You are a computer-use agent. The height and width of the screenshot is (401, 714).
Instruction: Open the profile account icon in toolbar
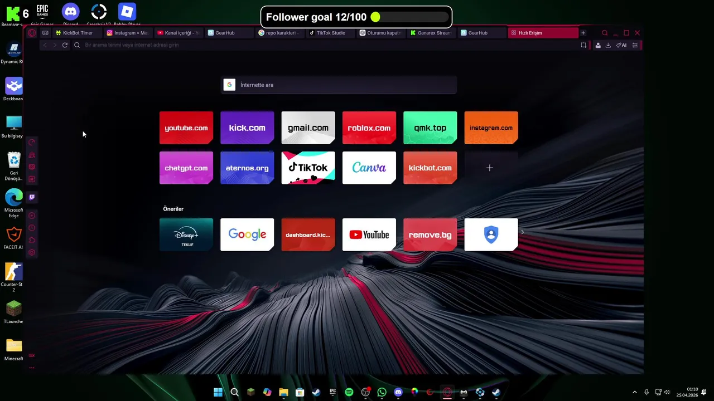(598, 45)
